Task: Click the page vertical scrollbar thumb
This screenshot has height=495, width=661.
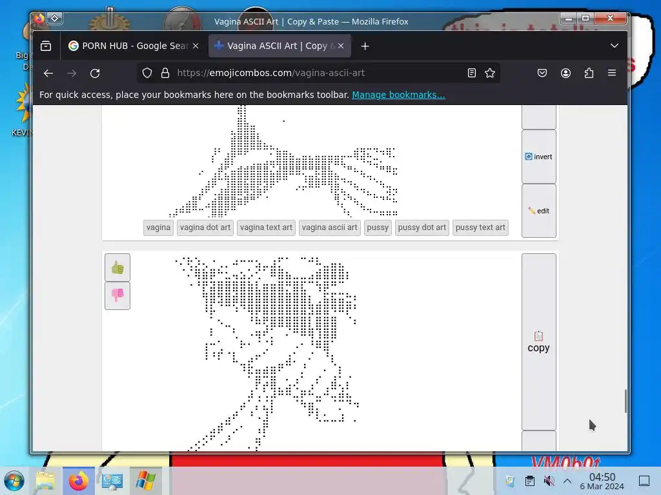Action: click(625, 401)
